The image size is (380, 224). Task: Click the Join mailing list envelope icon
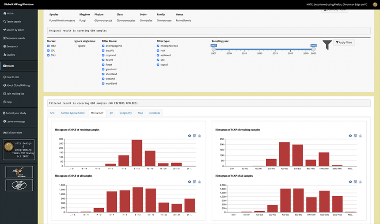tap(4, 94)
